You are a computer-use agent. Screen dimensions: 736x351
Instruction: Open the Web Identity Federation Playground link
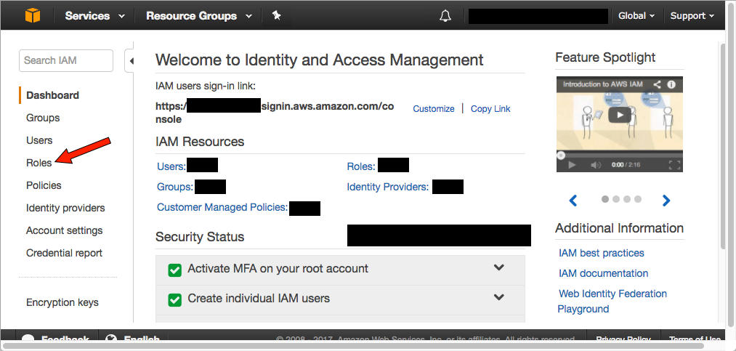pos(612,302)
